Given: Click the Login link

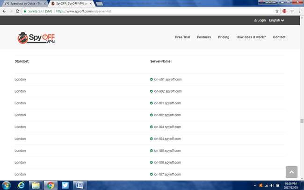Looking at the screenshot, I should click(260, 20).
